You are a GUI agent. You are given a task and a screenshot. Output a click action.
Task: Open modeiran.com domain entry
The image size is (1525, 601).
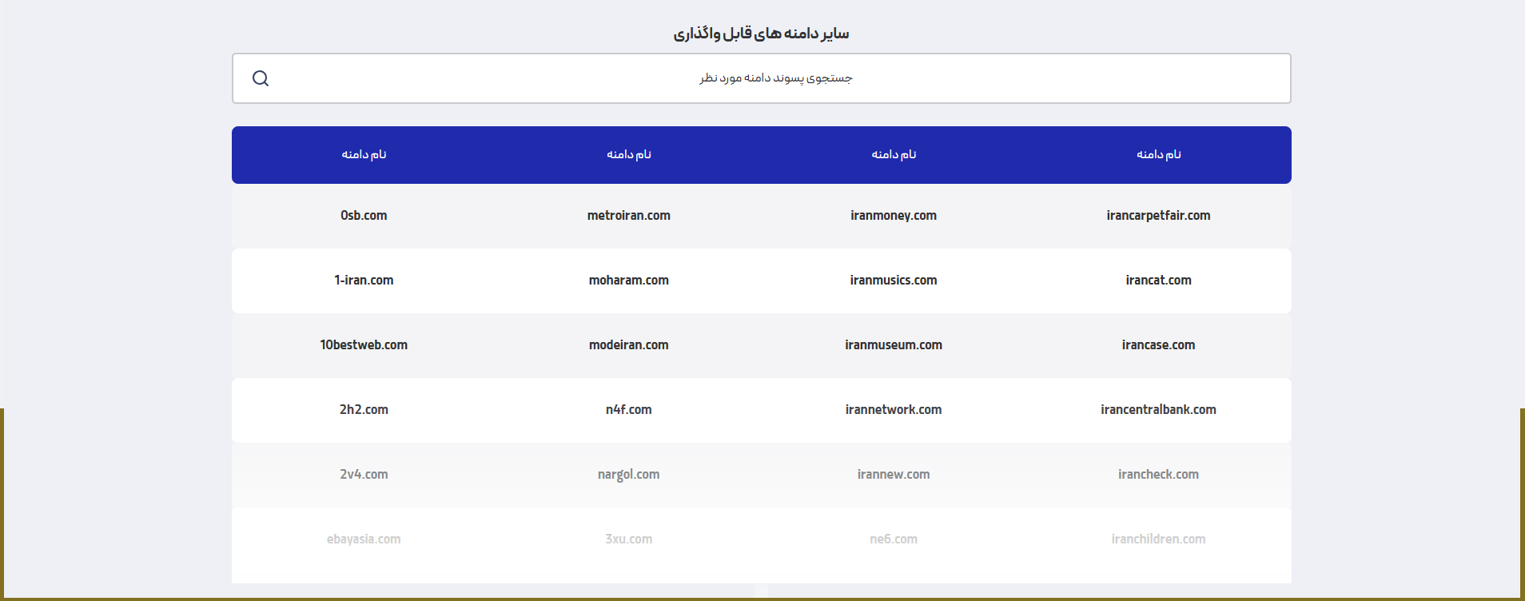point(628,345)
